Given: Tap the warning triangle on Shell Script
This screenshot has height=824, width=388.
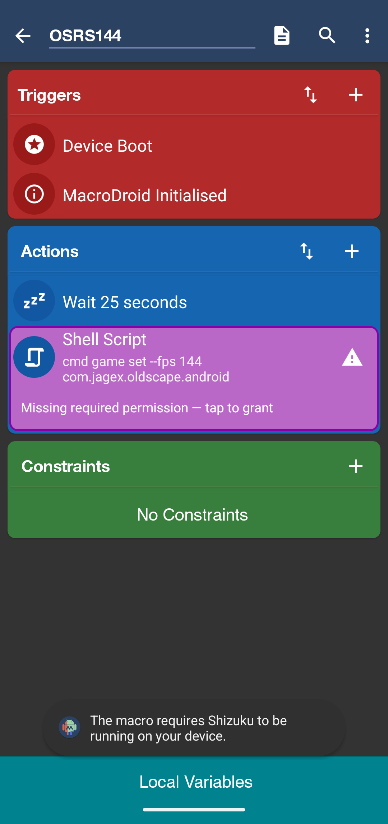Looking at the screenshot, I should click(352, 357).
